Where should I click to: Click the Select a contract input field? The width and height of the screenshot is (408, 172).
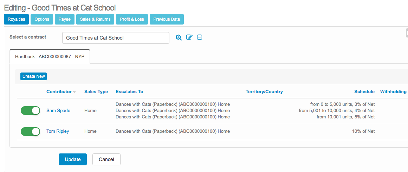coord(116,38)
